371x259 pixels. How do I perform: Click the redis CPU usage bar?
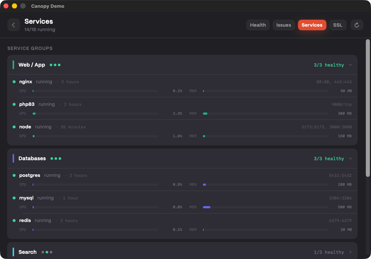tap(96, 230)
